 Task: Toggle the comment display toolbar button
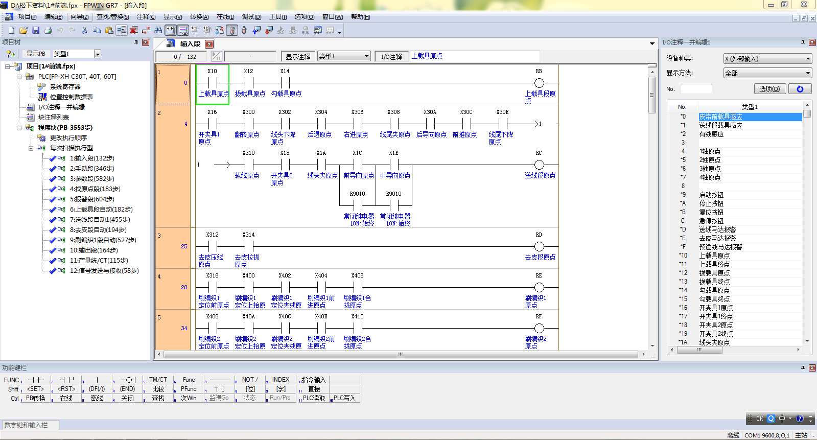click(x=171, y=31)
